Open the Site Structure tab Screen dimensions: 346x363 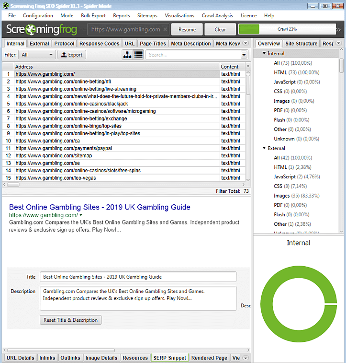301,44
